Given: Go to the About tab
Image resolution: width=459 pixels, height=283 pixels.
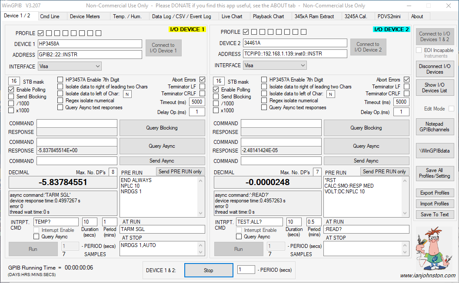Looking at the screenshot, I should tap(417, 16).
